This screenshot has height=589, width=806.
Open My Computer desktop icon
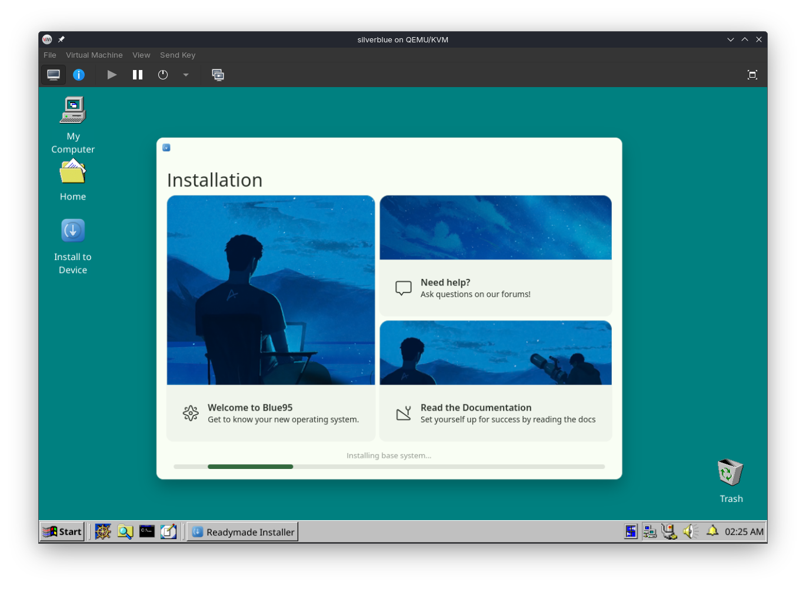coord(73,112)
